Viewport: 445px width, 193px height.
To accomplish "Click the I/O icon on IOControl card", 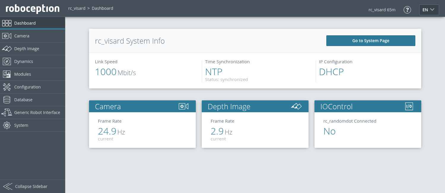I will point(409,106).
